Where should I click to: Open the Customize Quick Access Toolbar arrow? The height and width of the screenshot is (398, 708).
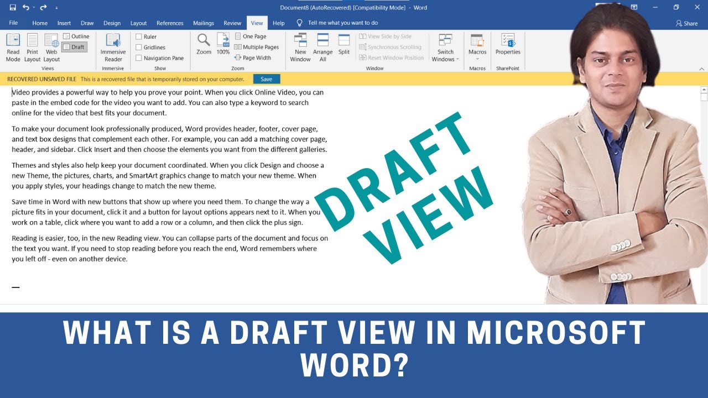click(x=56, y=8)
